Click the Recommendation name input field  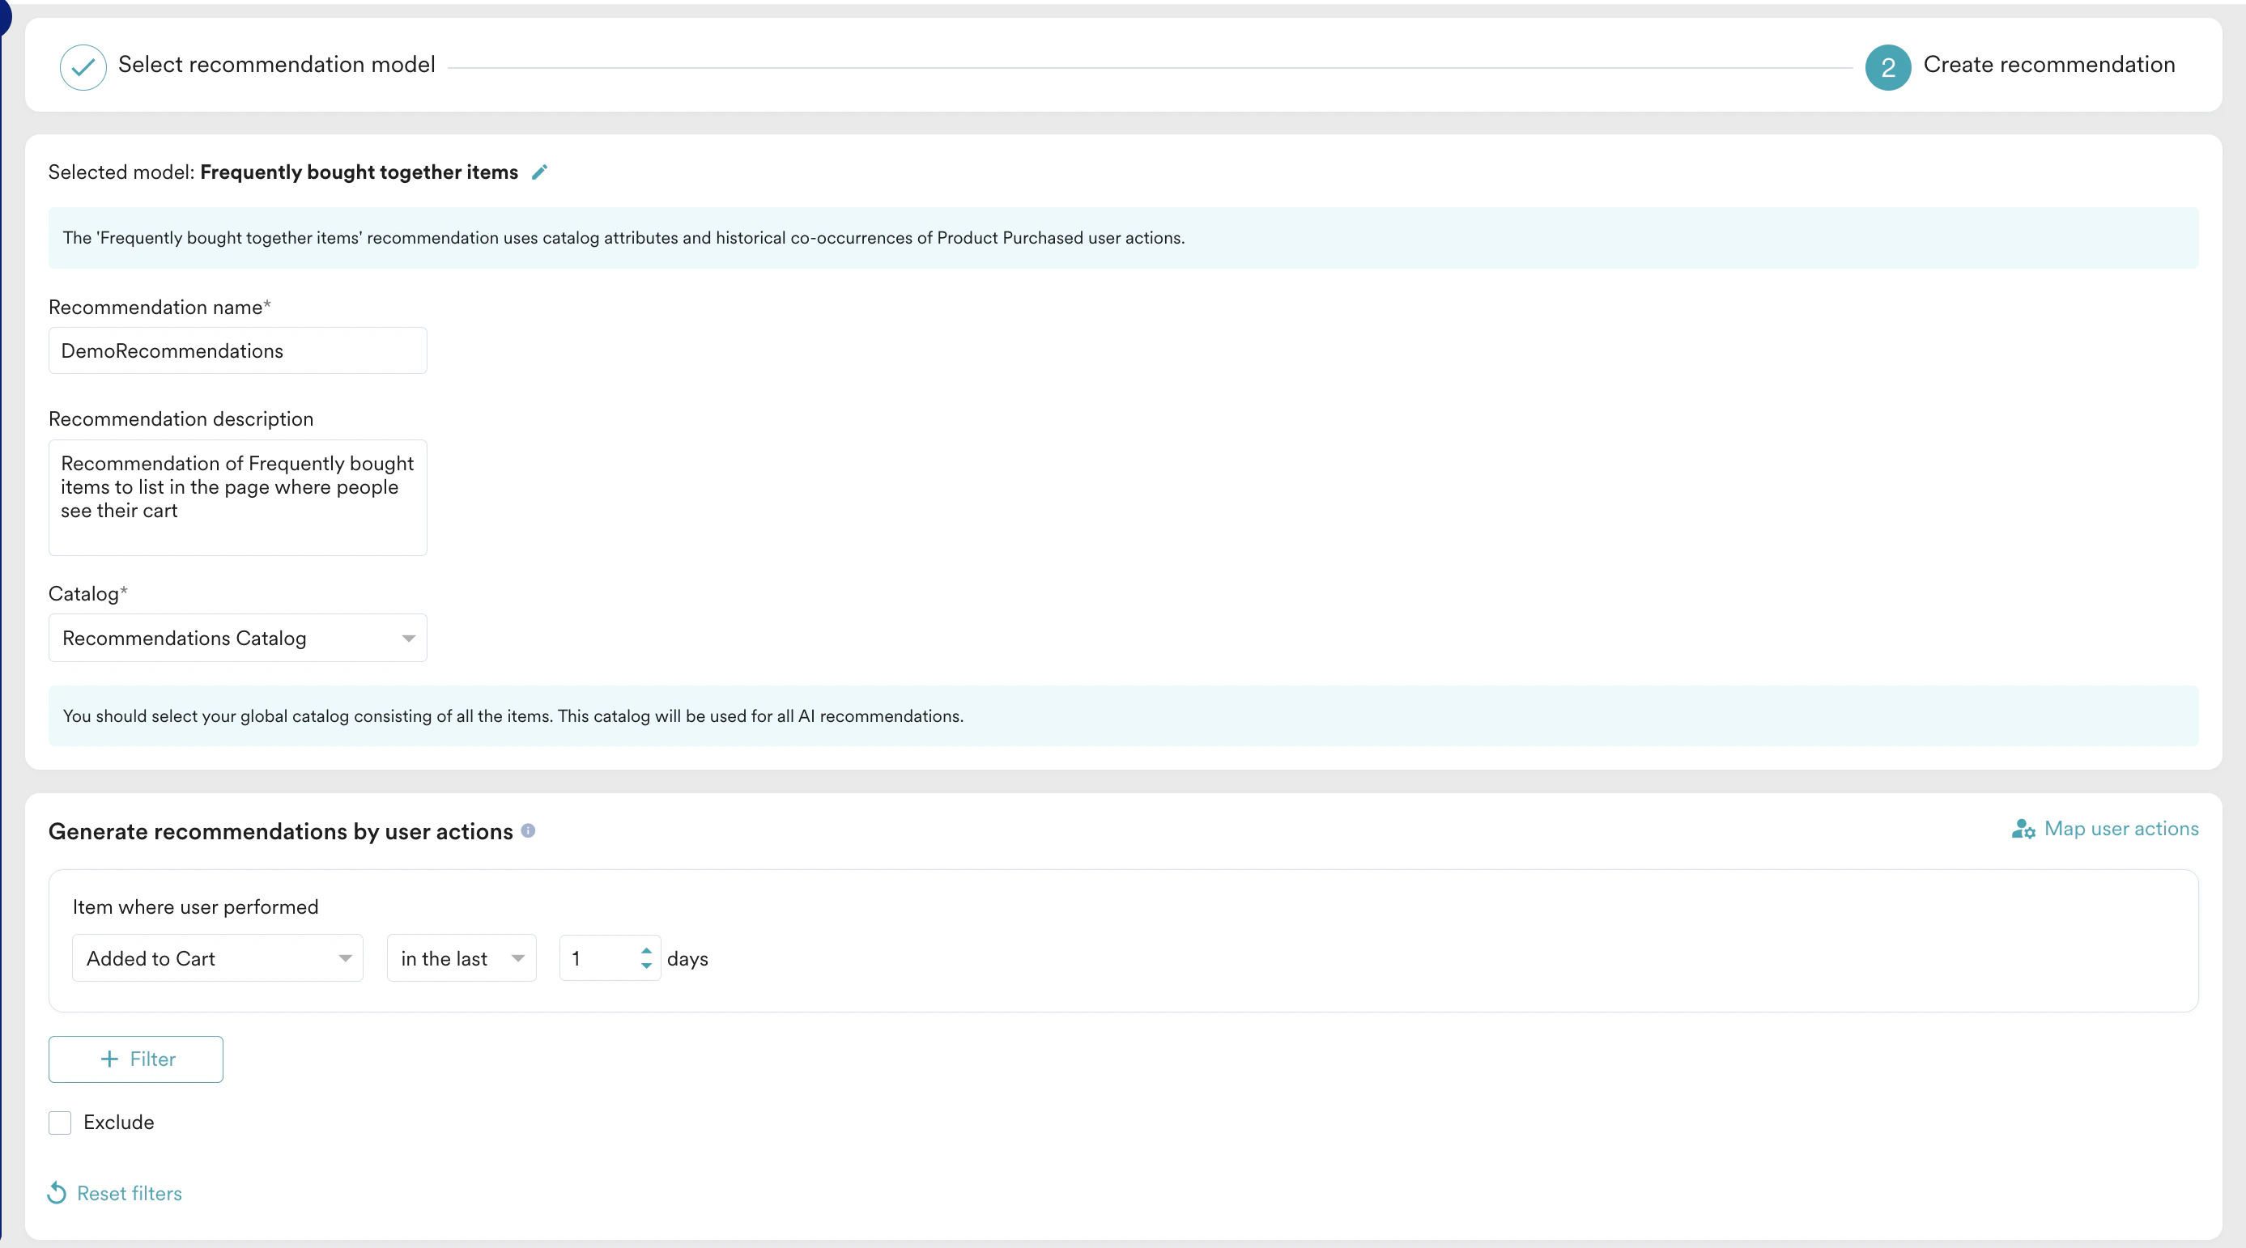[x=237, y=350]
